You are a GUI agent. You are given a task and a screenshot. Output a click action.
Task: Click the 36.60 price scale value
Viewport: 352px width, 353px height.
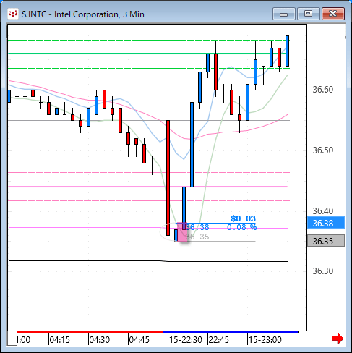point(323,90)
